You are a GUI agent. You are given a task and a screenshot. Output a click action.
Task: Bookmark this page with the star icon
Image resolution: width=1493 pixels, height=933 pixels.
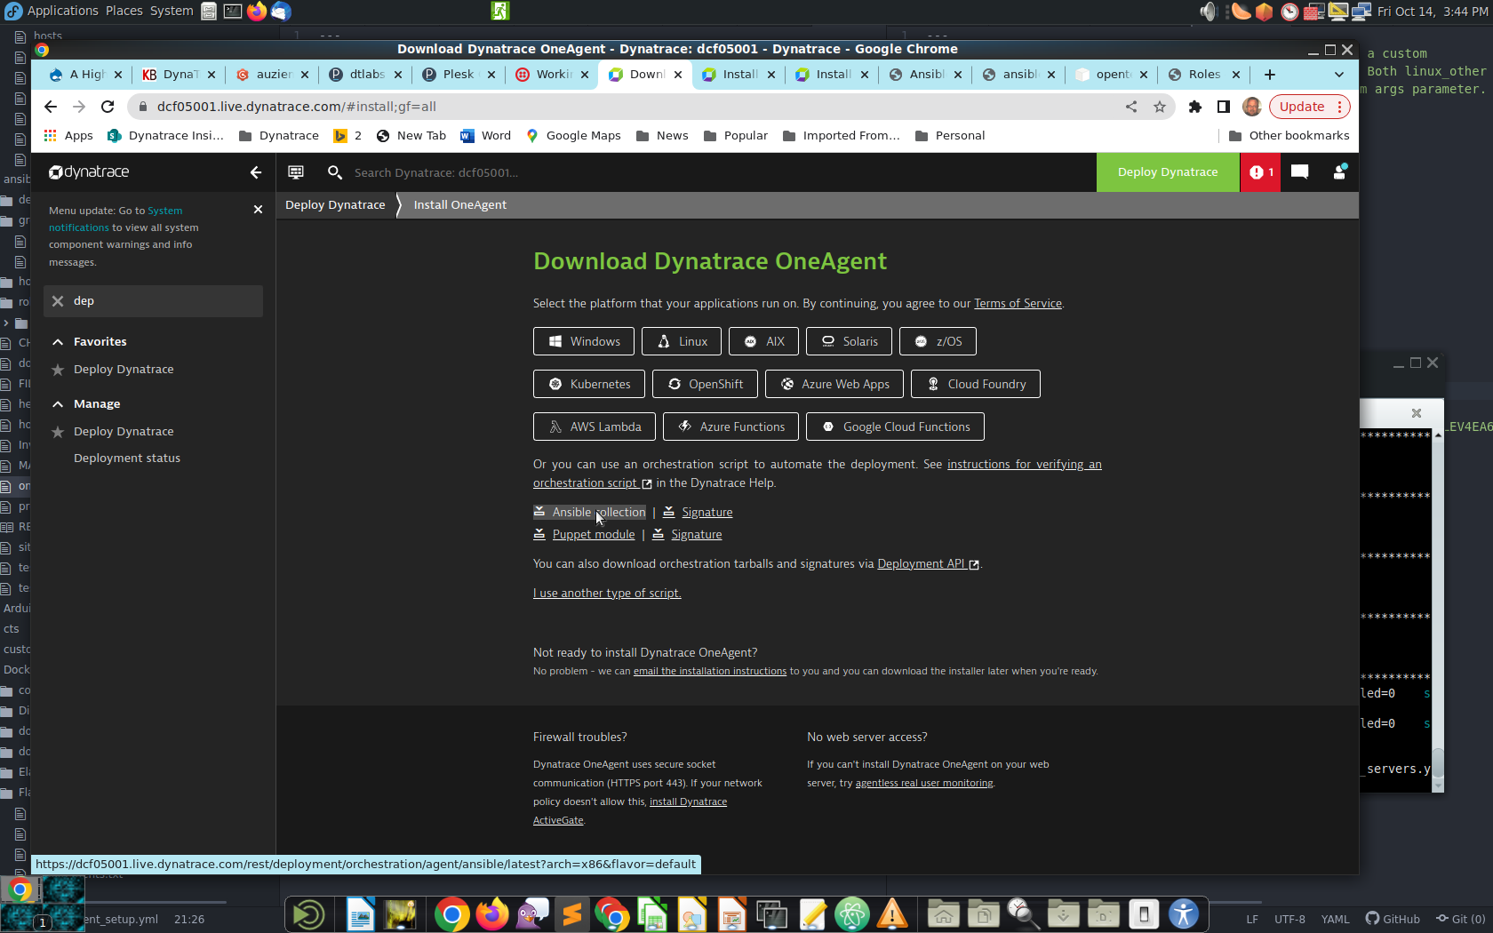(x=1160, y=107)
